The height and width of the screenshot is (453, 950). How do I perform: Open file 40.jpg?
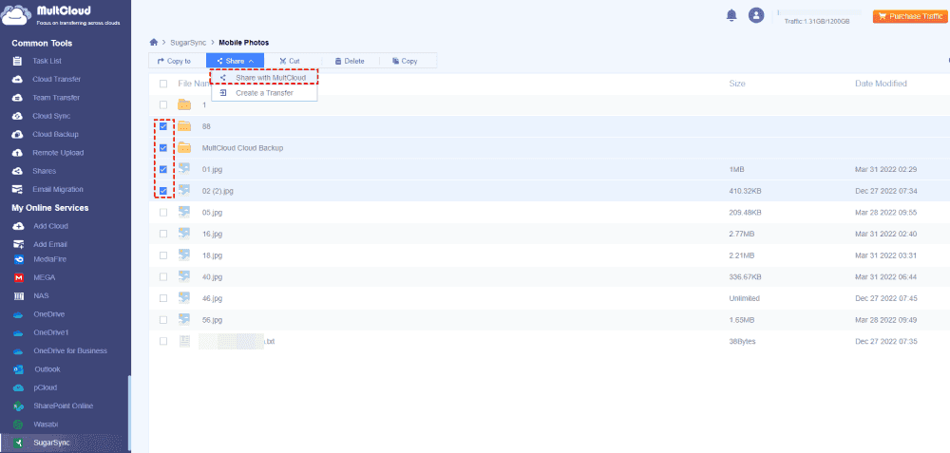pos(212,276)
